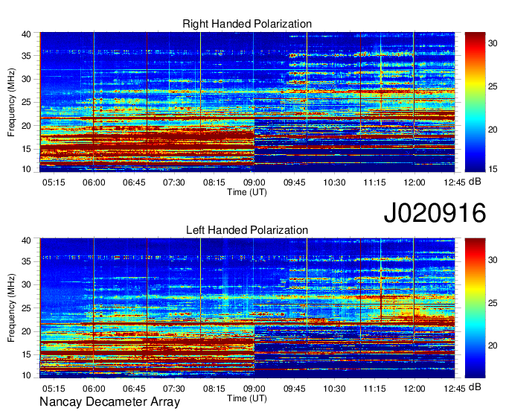Click the 'Right Handed Polarization' plot title
The image size is (506, 411).
247,24
